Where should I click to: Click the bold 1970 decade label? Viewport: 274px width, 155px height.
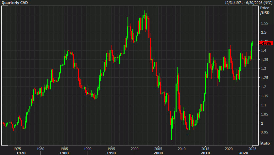point(21,153)
